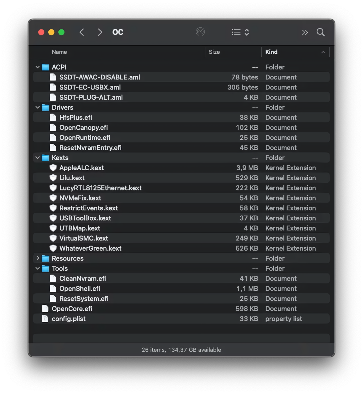363x394 pixels.
Task: Open the list view style dropdown
Action: [240, 32]
